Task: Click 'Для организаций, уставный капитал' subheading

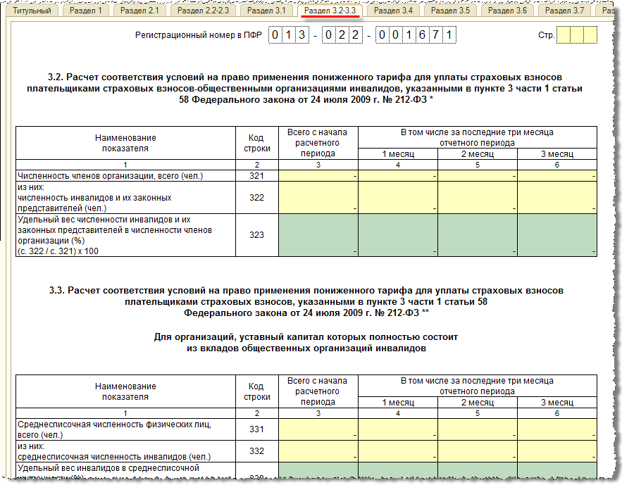Action: 306,343
